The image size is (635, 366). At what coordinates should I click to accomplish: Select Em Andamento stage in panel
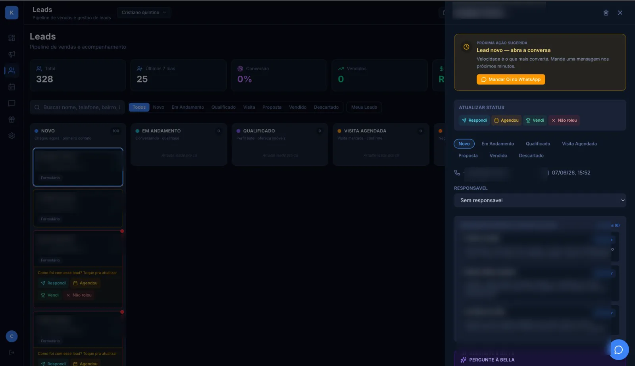click(498, 144)
